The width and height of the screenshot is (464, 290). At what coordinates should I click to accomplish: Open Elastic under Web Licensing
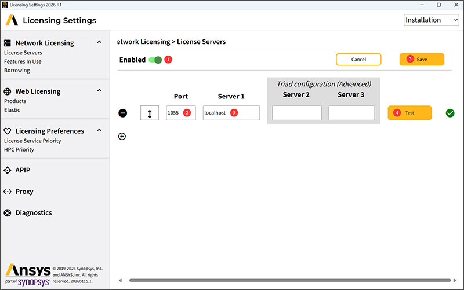(x=12, y=110)
